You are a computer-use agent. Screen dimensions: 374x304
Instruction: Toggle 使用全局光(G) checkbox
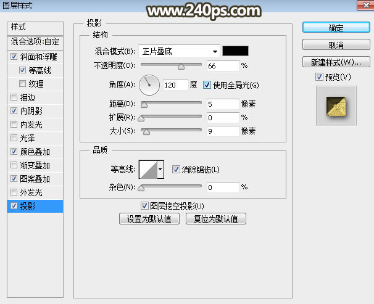(207, 85)
